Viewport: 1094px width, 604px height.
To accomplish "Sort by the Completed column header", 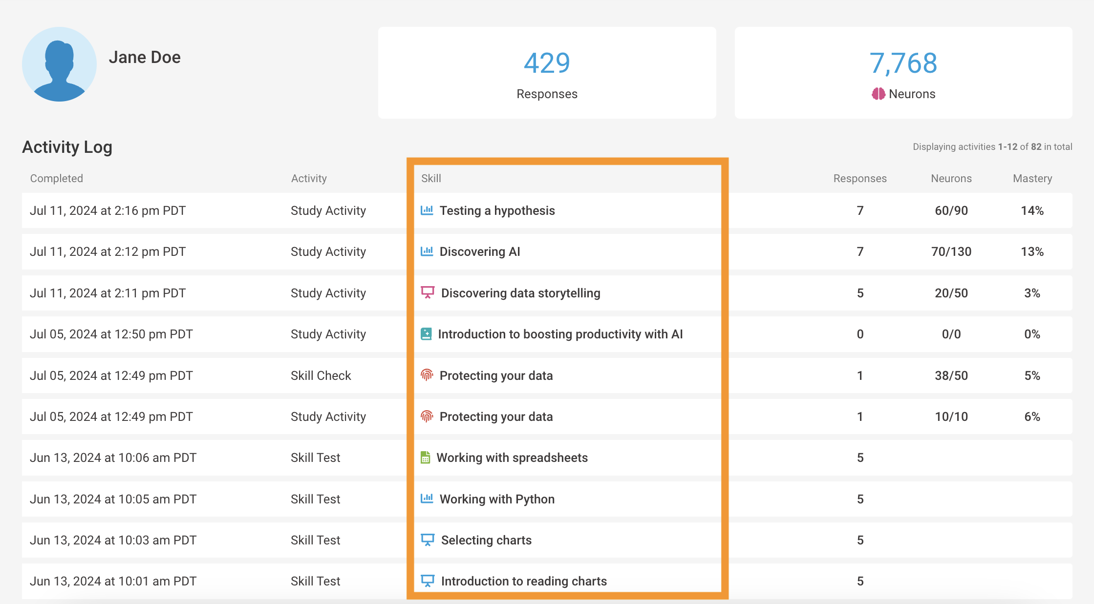I will (x=56, y=178).
